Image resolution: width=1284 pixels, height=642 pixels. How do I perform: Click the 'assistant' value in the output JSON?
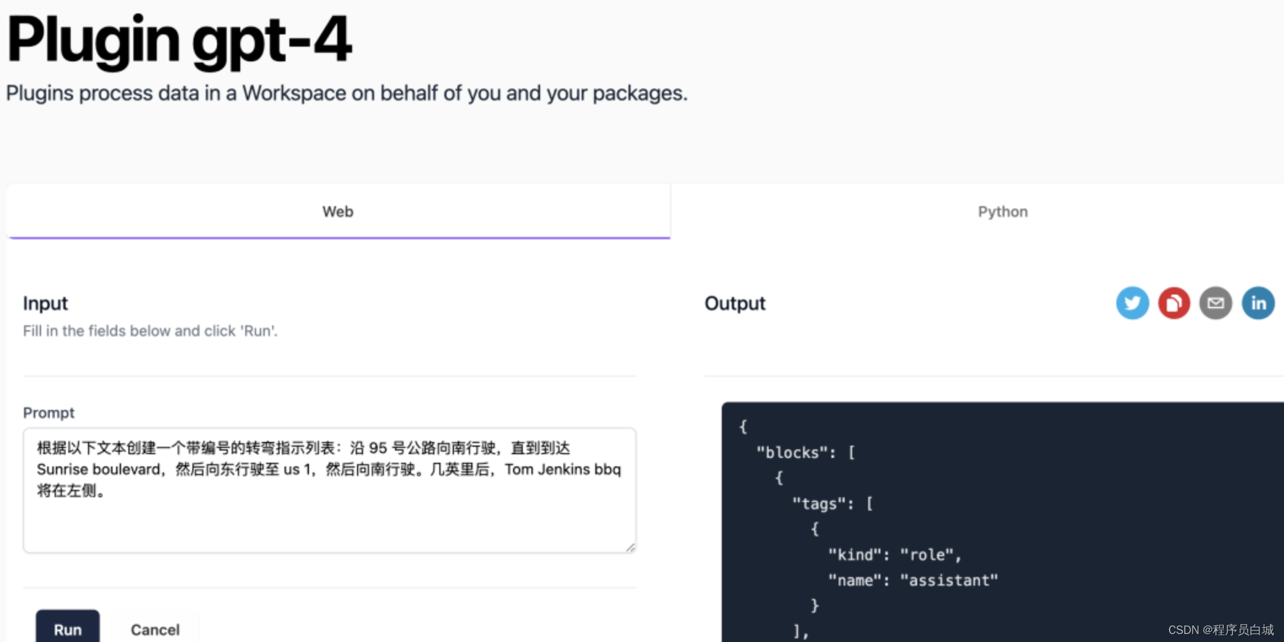coord(949,580)
